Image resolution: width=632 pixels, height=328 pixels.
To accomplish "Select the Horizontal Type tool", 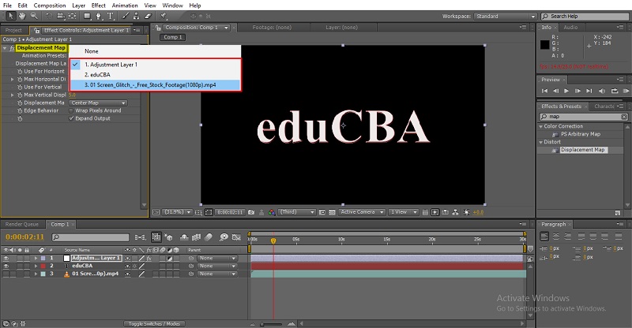I will [110, 16].
